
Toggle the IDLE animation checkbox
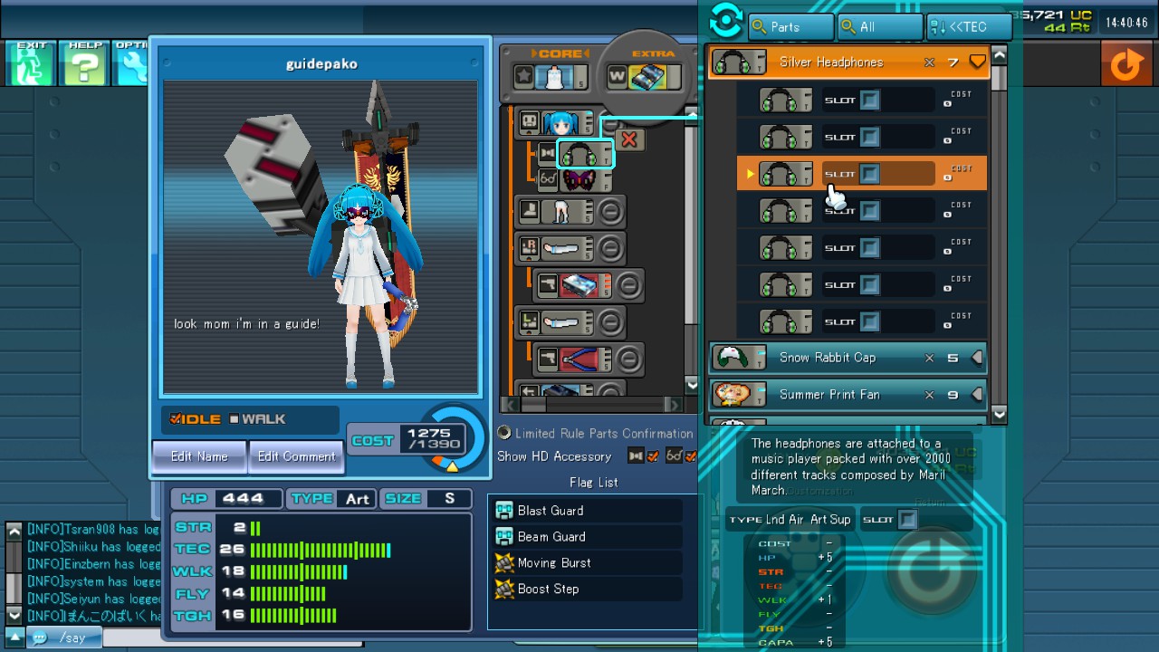[177, 419]
